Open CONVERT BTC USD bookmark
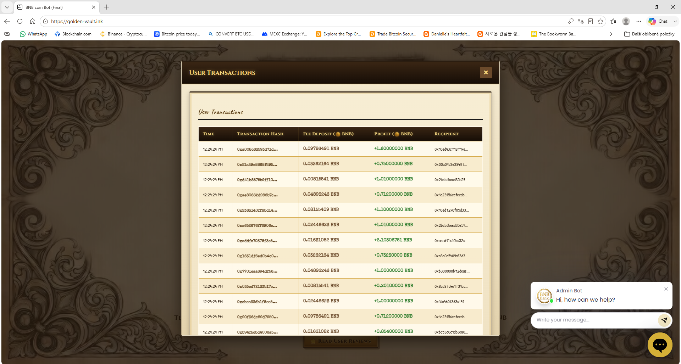Image resolution: width=681 pixels, height=364 pixels. tap(231, 34)
